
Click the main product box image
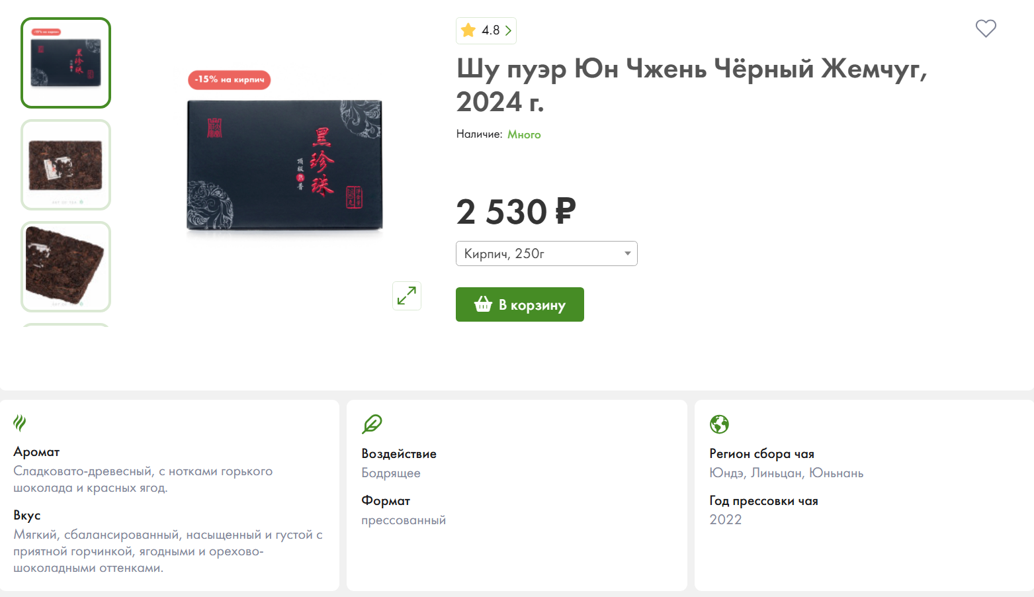(284, 165)
